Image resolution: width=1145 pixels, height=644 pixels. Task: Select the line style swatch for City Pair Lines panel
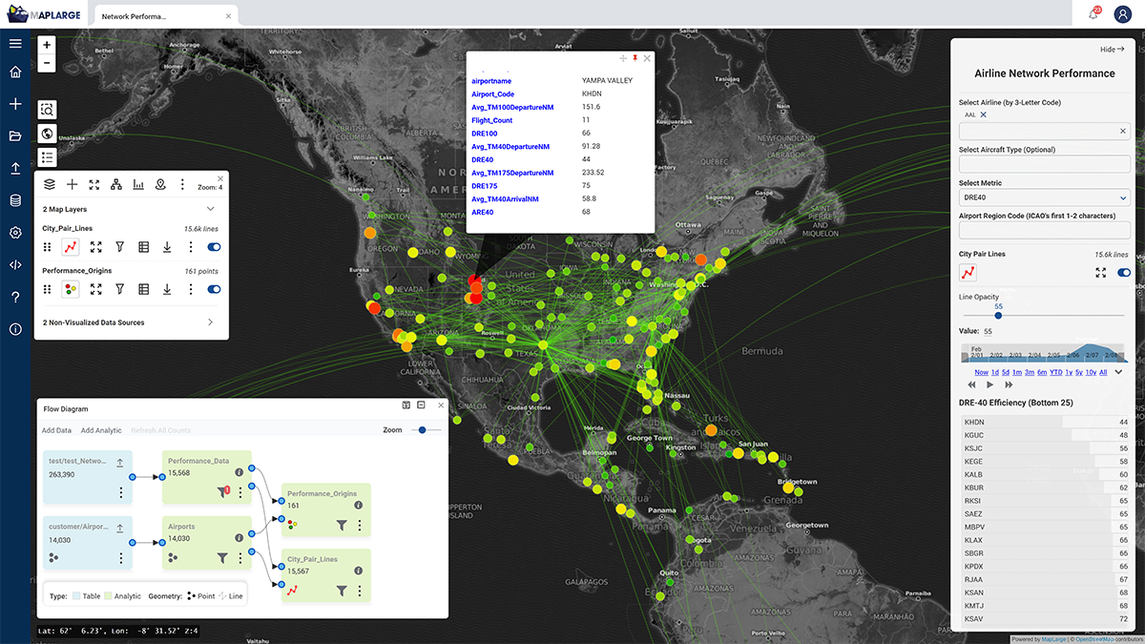point(967,272)
